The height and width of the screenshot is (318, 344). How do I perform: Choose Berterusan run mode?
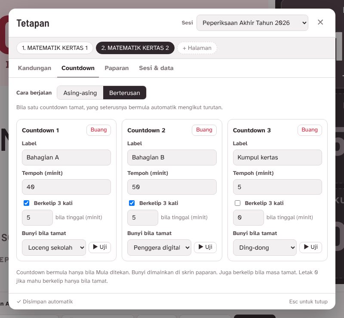[125, 93]
